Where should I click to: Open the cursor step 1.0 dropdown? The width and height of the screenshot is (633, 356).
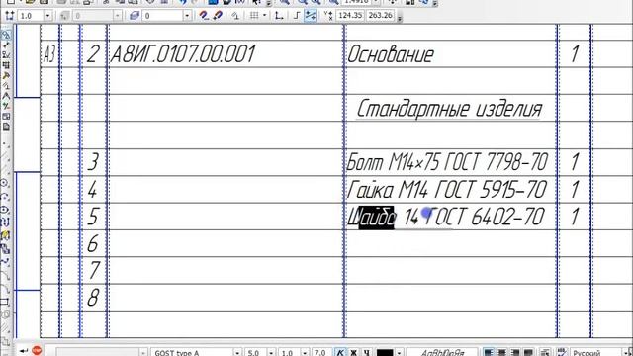pyautogui.click(x=47, y=16)
